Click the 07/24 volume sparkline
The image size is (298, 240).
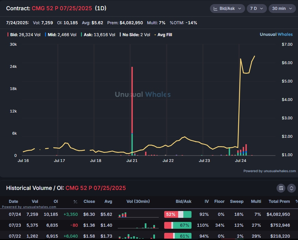pyautogui.click(x=138, y=215)
